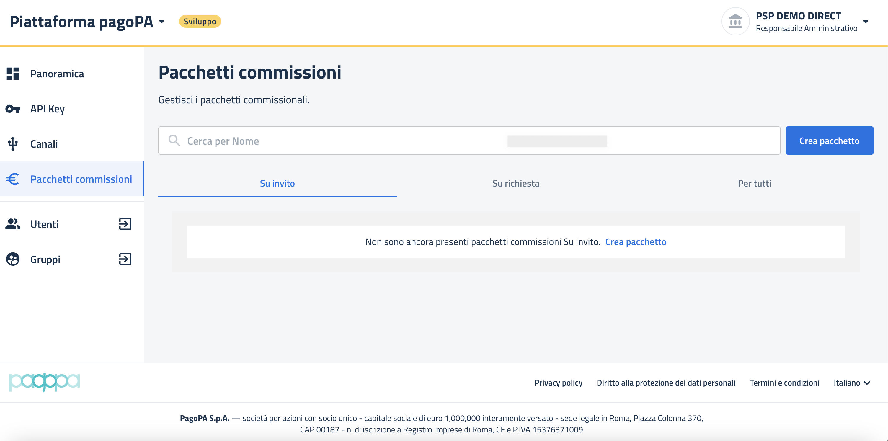Click the euro icon for Pacchetti commissioni
The width and height of the screenshot is (888, 441).
[13, 179]
